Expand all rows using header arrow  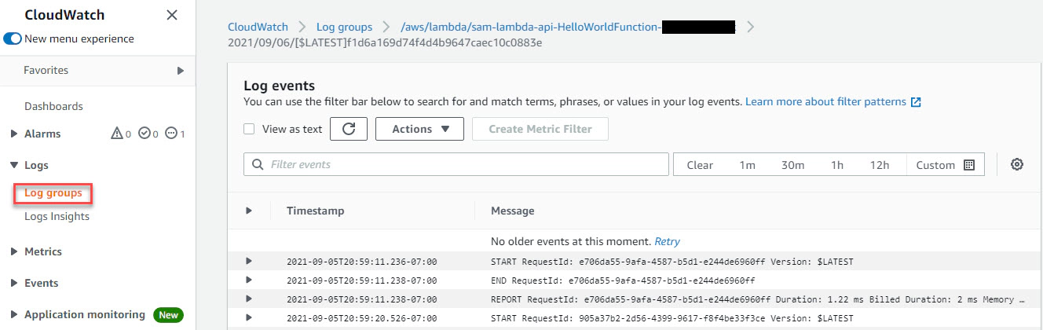[x=249, y=211]
